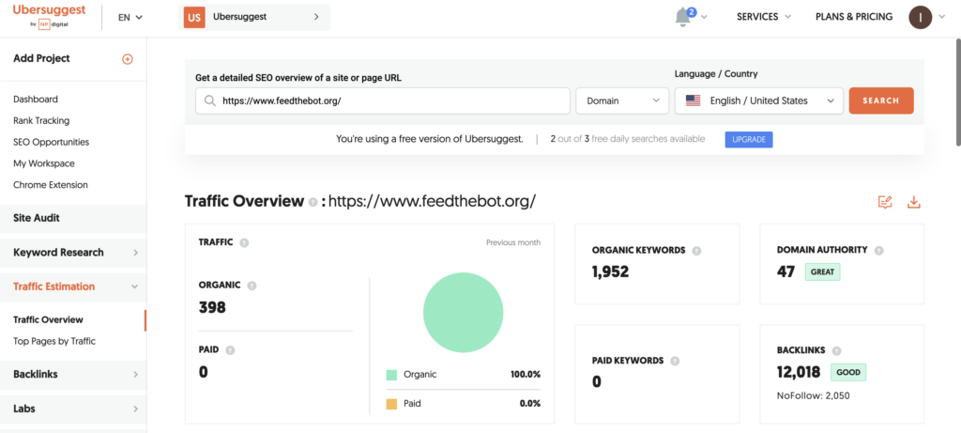Viewport: 961px width, 433px height.
Task: Open the EN language dropdown
Action: click(x=130, y=17)
